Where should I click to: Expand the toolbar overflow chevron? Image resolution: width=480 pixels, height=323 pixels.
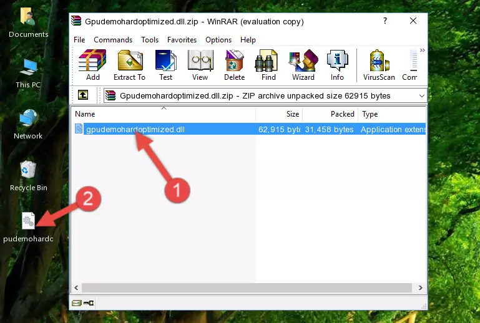(423, 51)
